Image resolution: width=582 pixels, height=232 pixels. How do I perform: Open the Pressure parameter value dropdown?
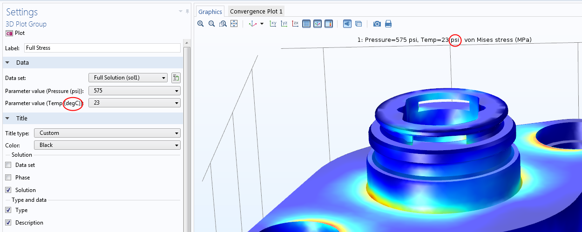135,91
